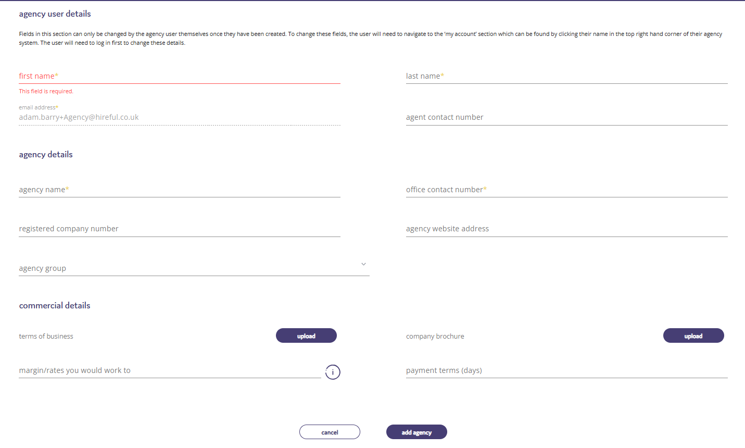Viewport: 745px width, 448px height.
Task: Focus the margin/rates you would work to field
Action: pyautogui.click(x=170, y=370)
